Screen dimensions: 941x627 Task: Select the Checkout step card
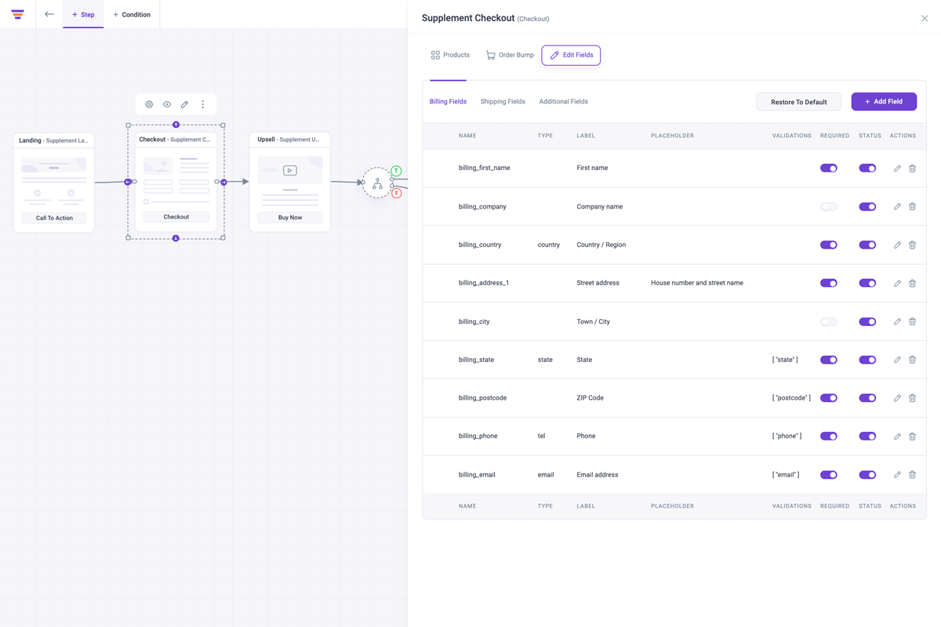176,182
